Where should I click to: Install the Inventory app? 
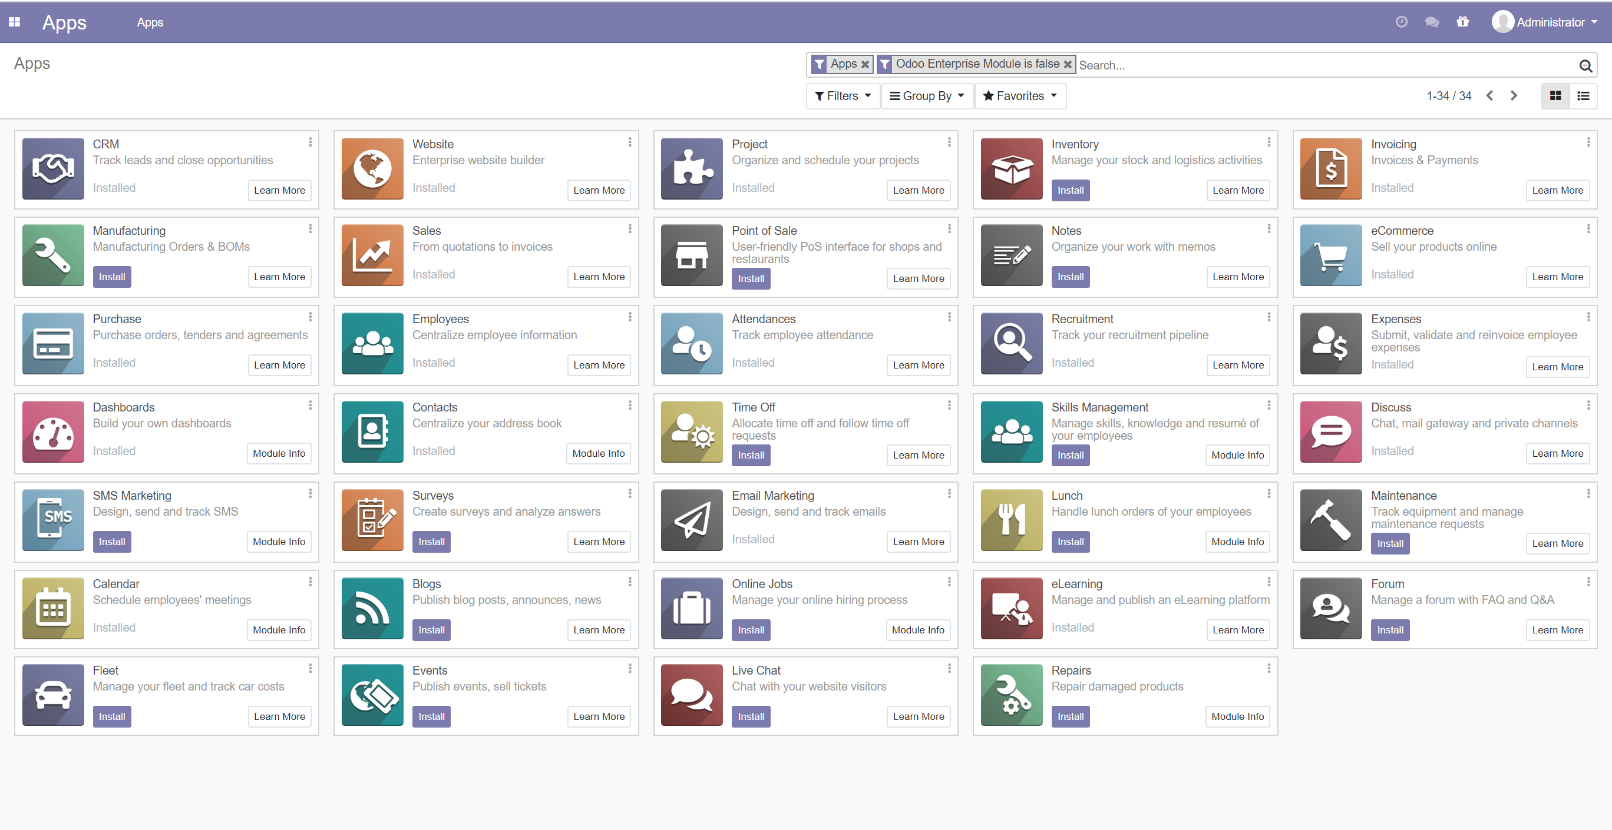[1070, 190]
